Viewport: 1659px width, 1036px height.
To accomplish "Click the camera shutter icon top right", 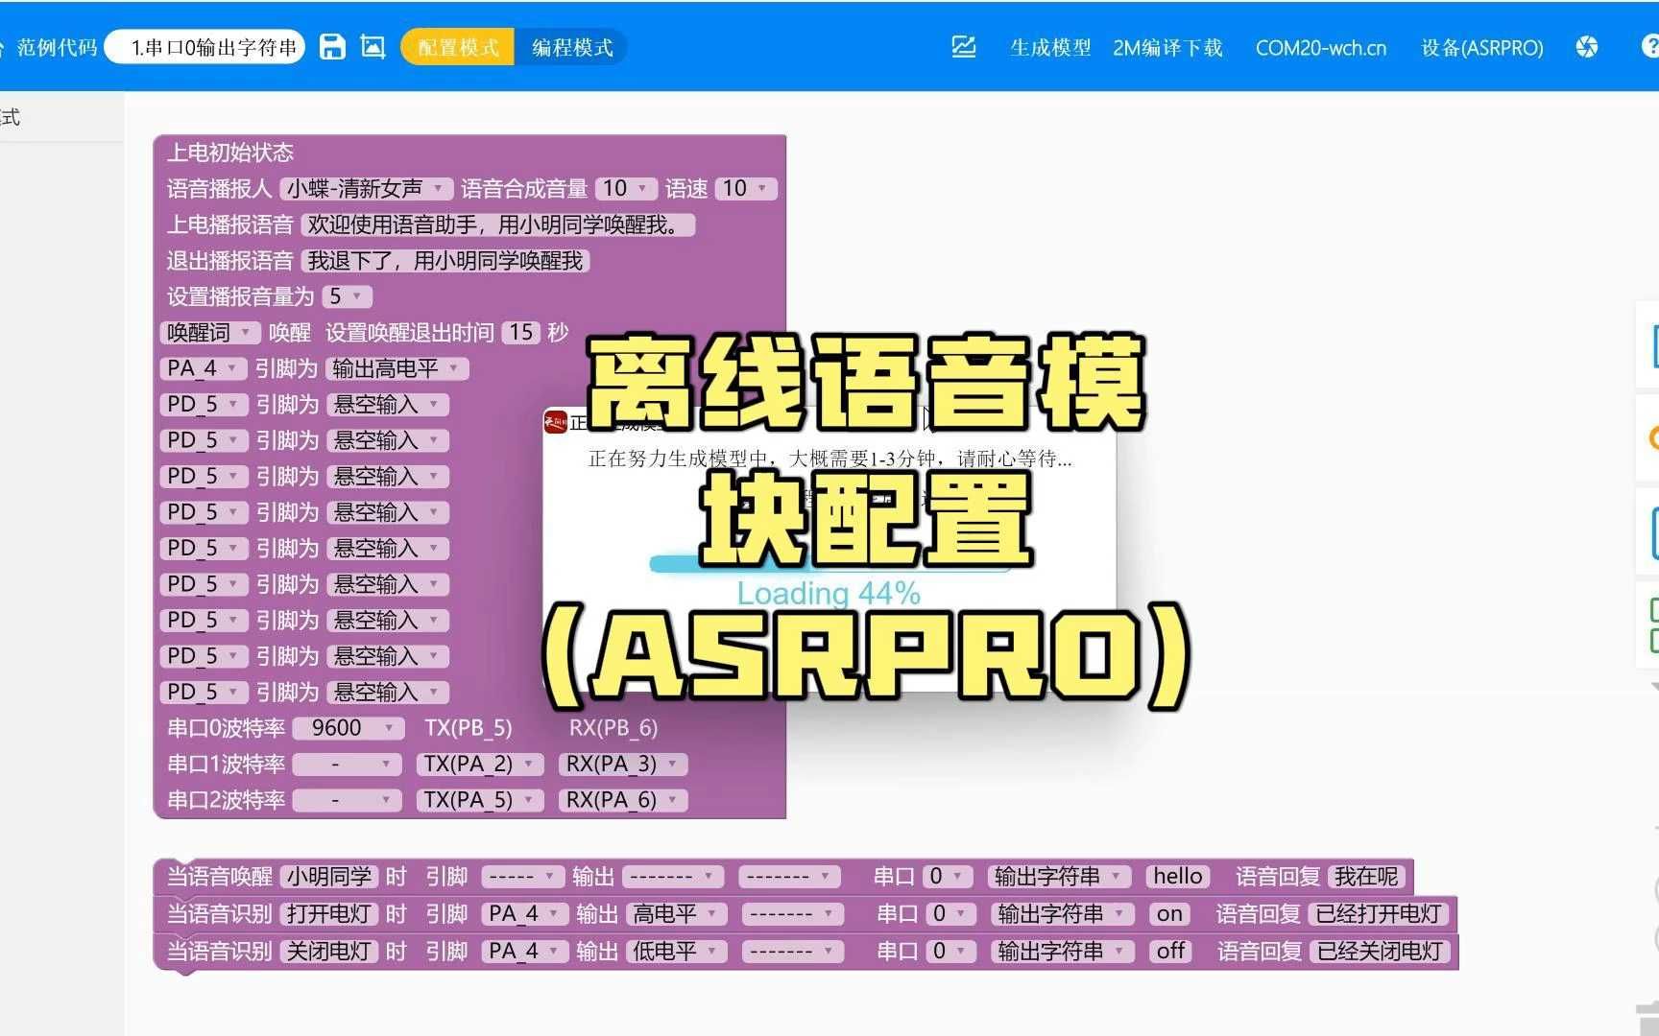I will tap(1586, 46).
